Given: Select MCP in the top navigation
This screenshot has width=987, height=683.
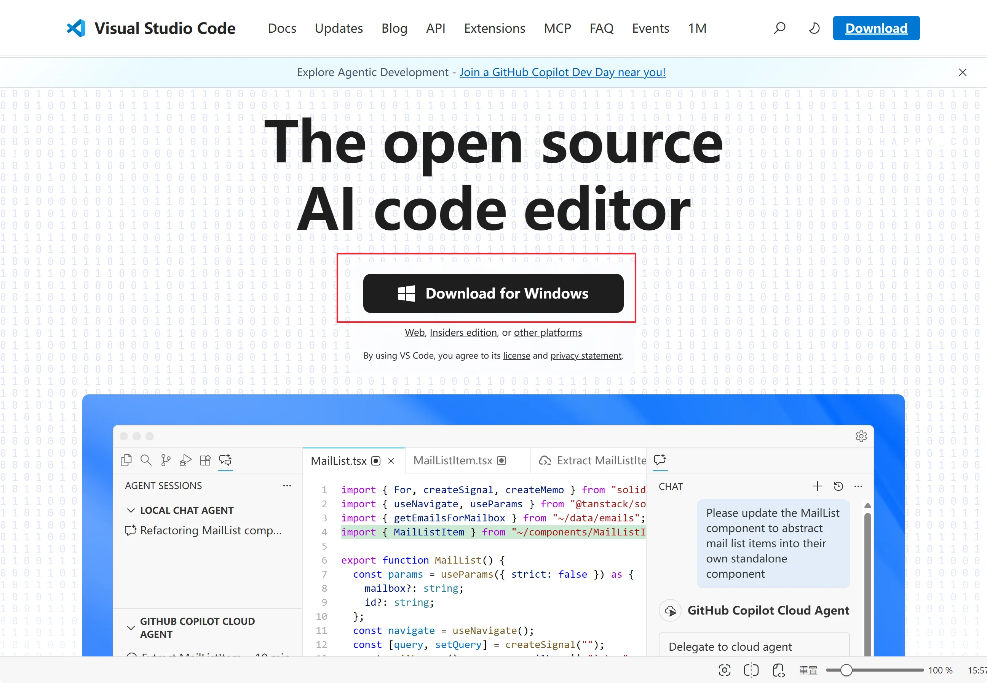Looking at the screenshot, I should point(557,28).
